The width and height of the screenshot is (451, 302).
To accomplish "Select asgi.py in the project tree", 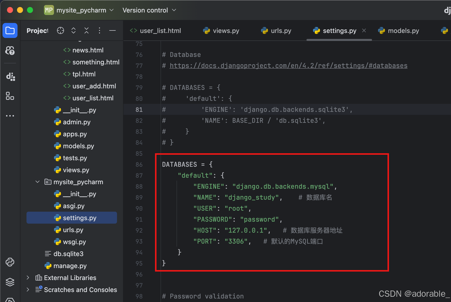I will [74, 206].
